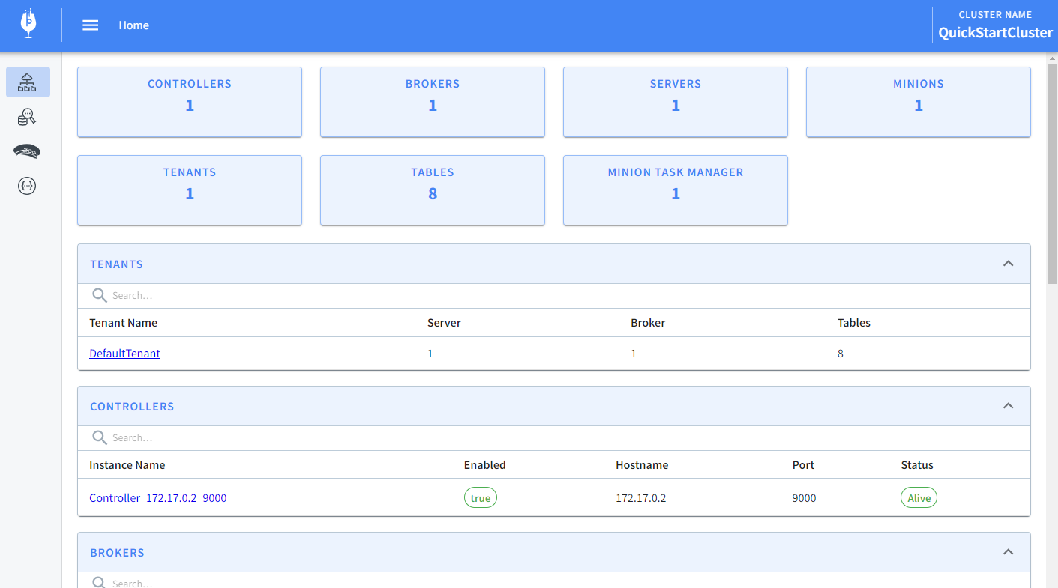
Task: Open the Zookeeper Browser in the sidebar
Action: tap(27, 151)
